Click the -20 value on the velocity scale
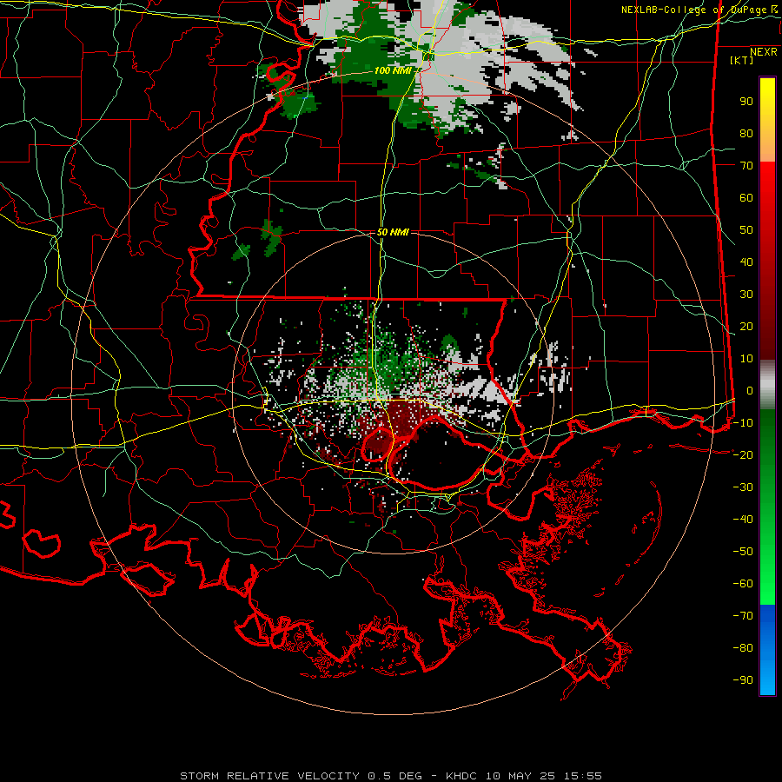 (743, 455)
